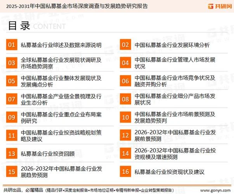
Task: Click 私募基金行业投资回顾 chapter entry
Action: click(x=48, y=154)
